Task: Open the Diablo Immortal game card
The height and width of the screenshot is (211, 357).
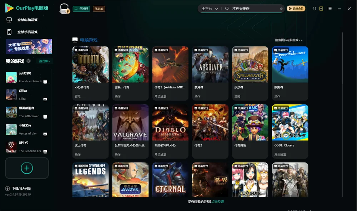Action: pos(170,132)
